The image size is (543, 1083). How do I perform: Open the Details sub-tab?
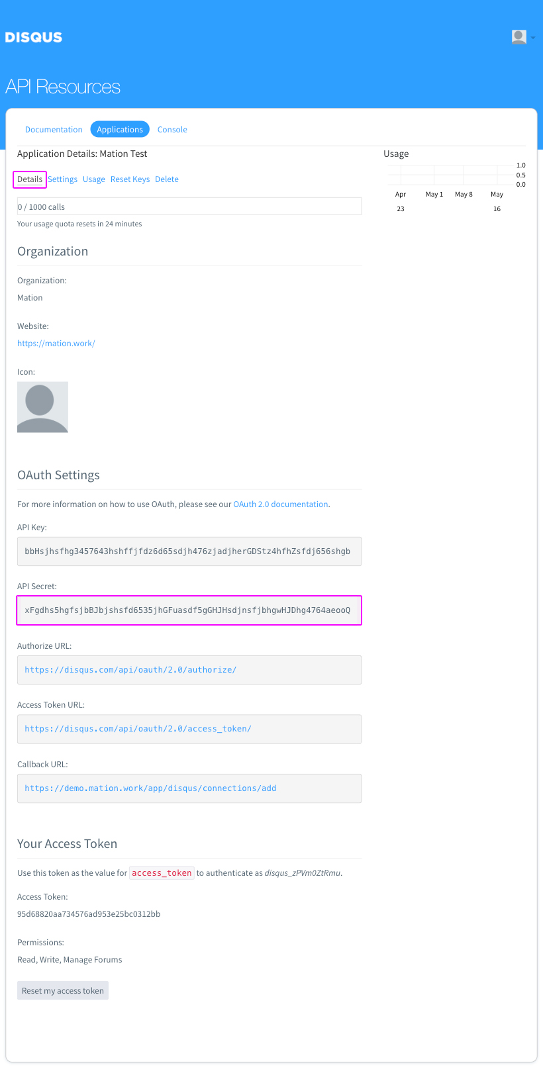tap(30, 179)
